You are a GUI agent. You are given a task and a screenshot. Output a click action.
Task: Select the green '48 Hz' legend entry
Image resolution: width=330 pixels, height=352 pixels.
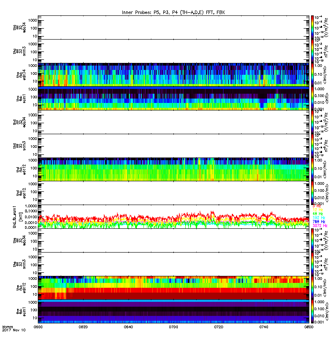(x=318, y=214)
